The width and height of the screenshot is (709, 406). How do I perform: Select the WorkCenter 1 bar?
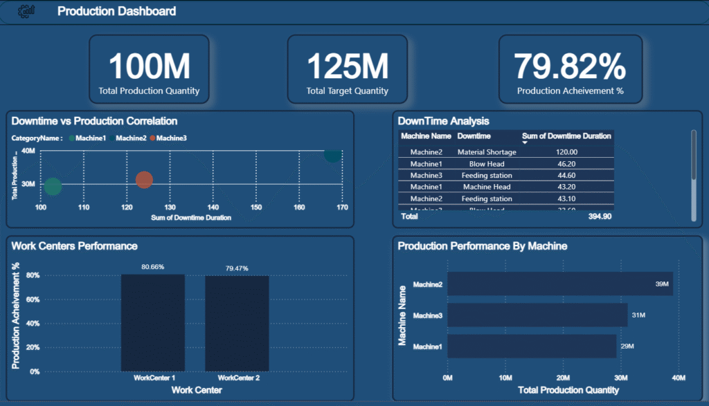152,322
